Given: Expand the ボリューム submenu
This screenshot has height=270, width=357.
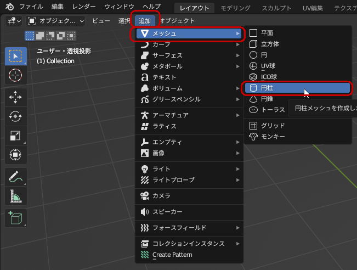Looking at the screenshot, I should (189, 88).
